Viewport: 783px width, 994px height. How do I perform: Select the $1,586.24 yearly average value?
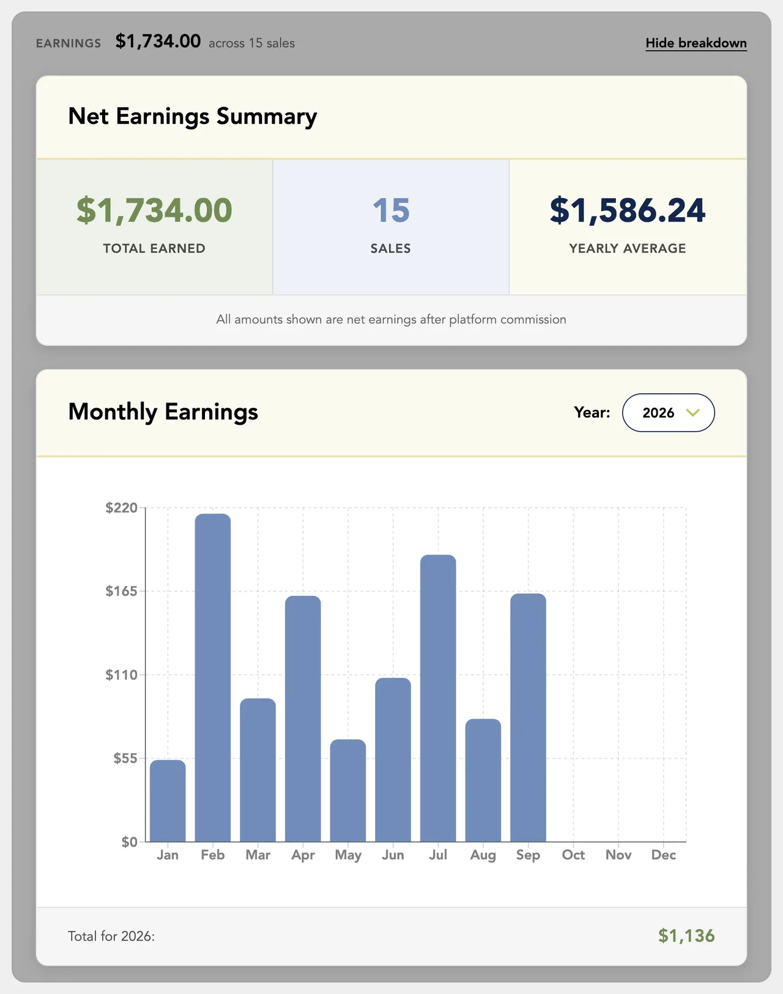(628, 210)
